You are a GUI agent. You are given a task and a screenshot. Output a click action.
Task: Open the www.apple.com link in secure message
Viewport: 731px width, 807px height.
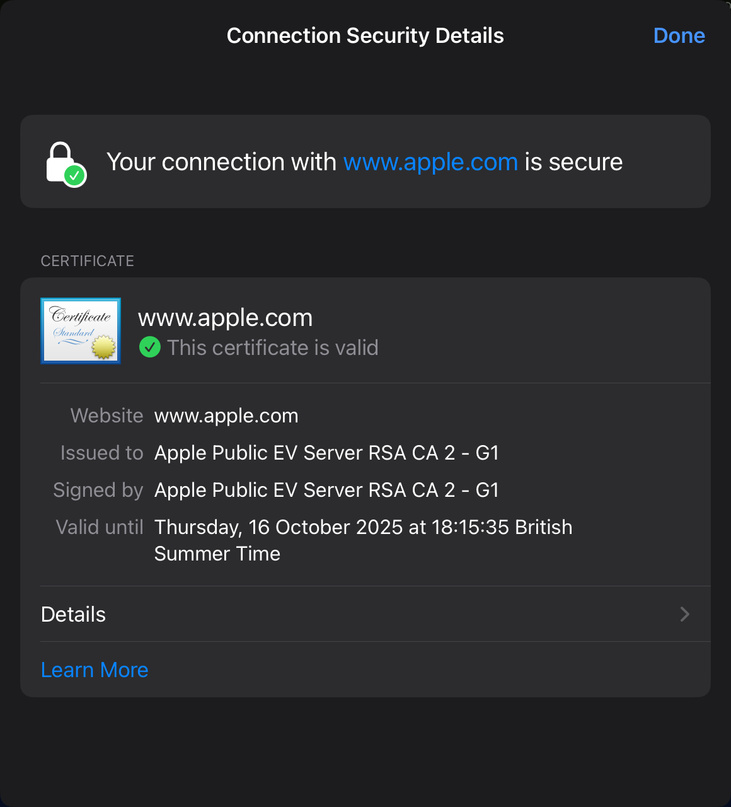point(430,163)
